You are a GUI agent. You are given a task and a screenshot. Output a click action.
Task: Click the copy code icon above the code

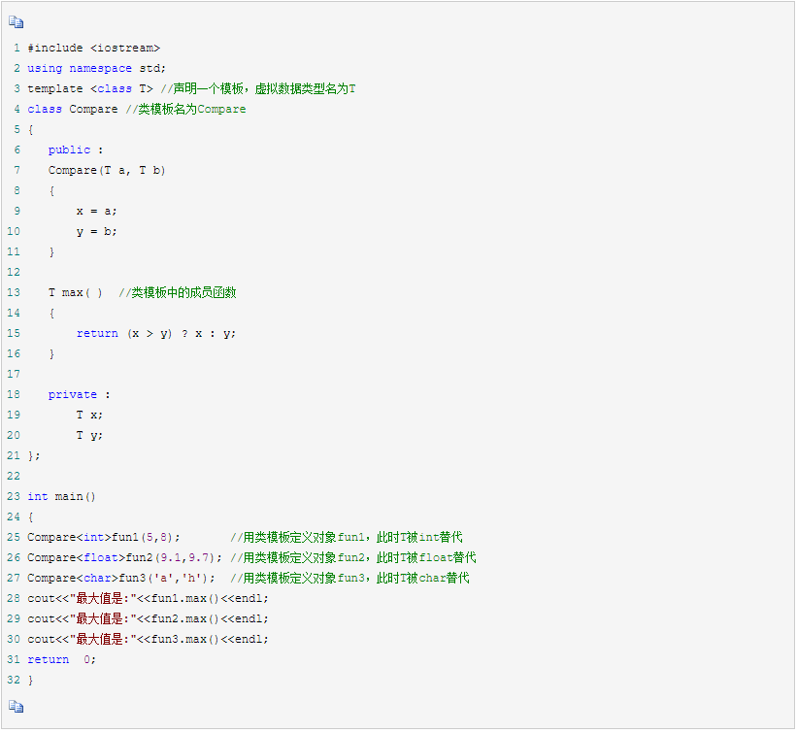coord(16,23)
